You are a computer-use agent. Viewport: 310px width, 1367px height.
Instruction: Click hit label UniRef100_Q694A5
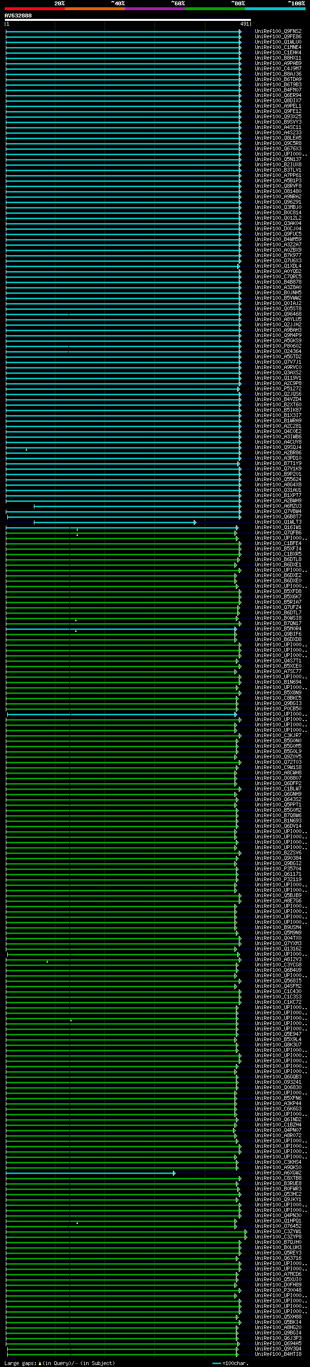(278, 1344)
